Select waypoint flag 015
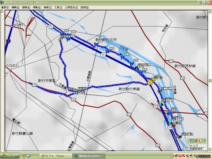Screen dimensions: 212x159 tap(123, 57)
